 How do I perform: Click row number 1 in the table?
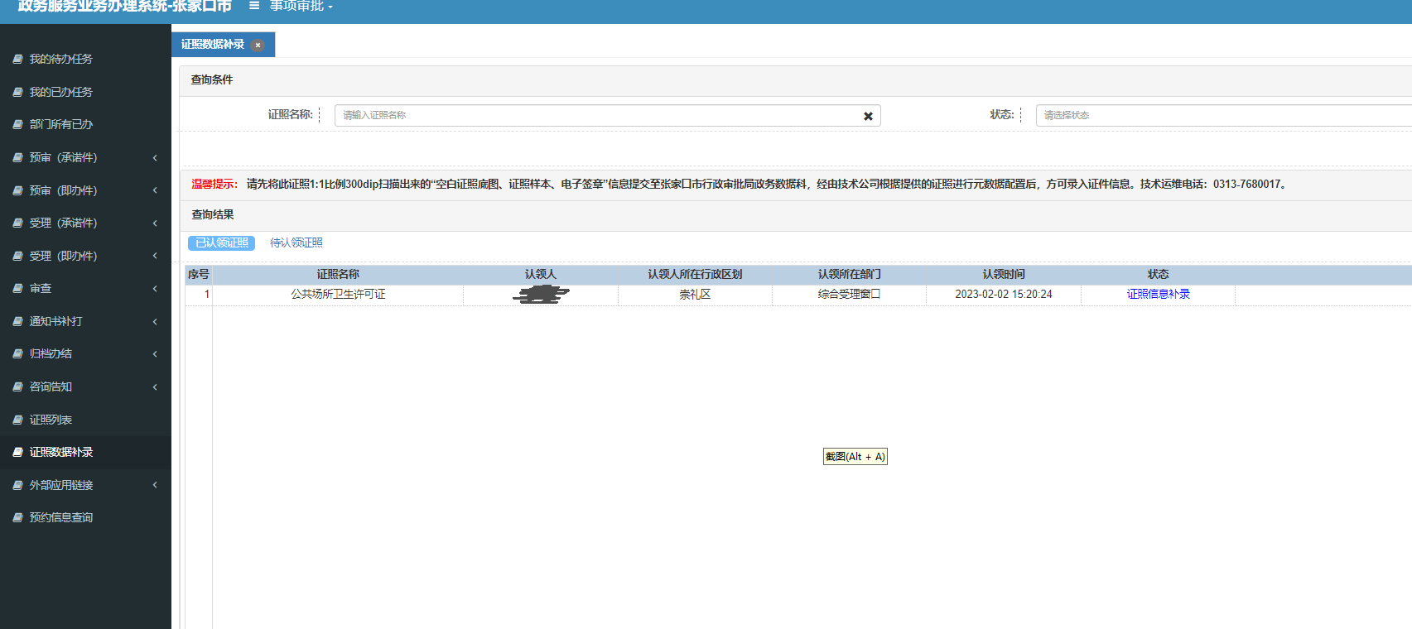tap(207, 294)
